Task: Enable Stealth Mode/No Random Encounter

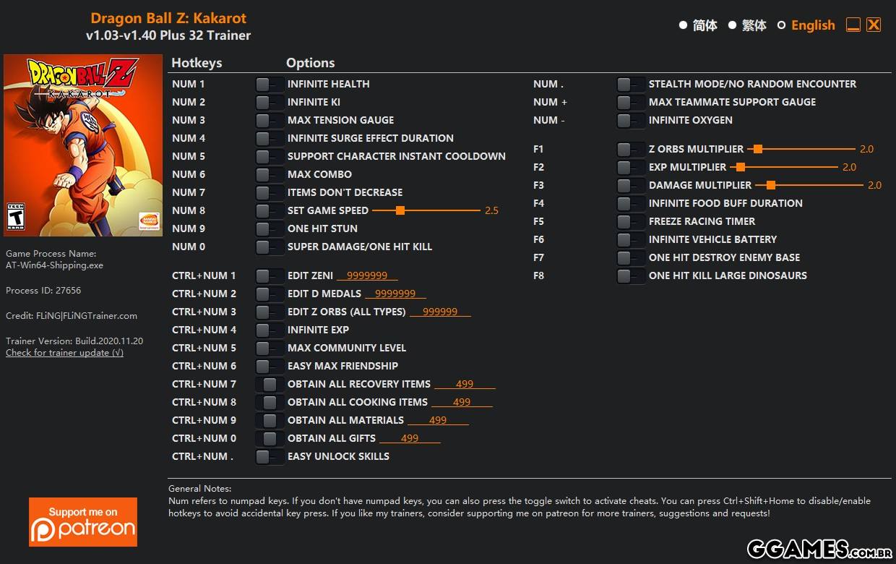Action: pos(630,85)
